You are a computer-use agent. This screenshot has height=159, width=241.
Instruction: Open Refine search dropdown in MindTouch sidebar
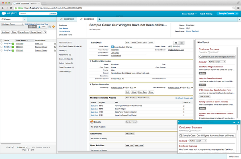pos(217,62)
